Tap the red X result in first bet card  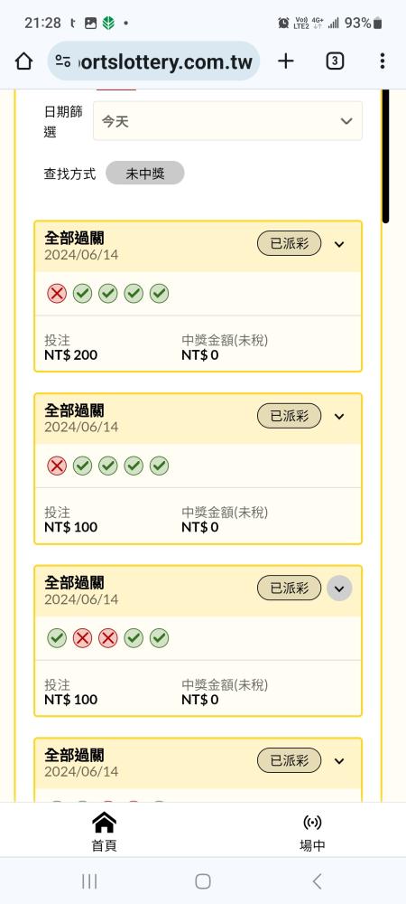pyautogui.click(x=57, y=294)
